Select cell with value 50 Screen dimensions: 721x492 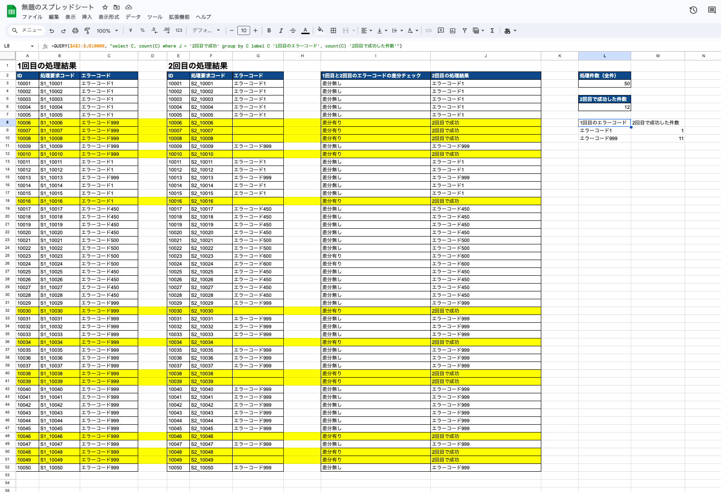point(604,83)
